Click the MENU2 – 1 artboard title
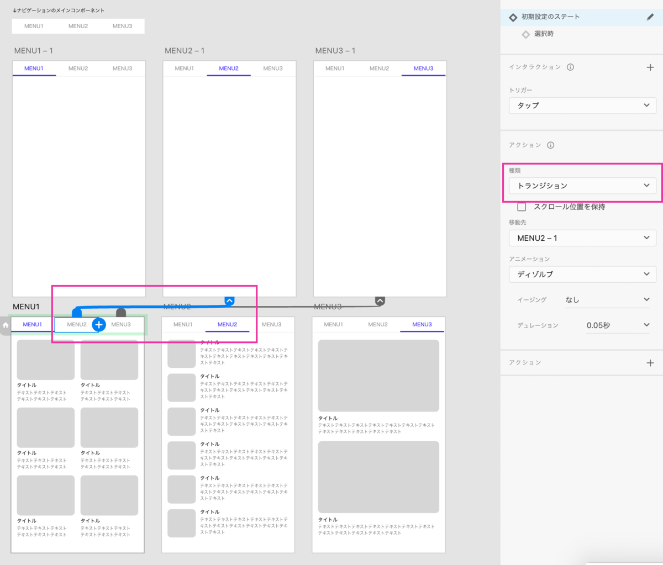The image size is (663, 565). (185, 51)
